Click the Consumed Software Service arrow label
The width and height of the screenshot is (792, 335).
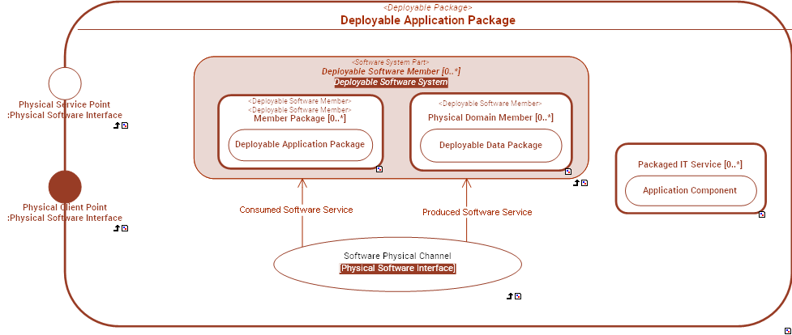tap(296, 210)
